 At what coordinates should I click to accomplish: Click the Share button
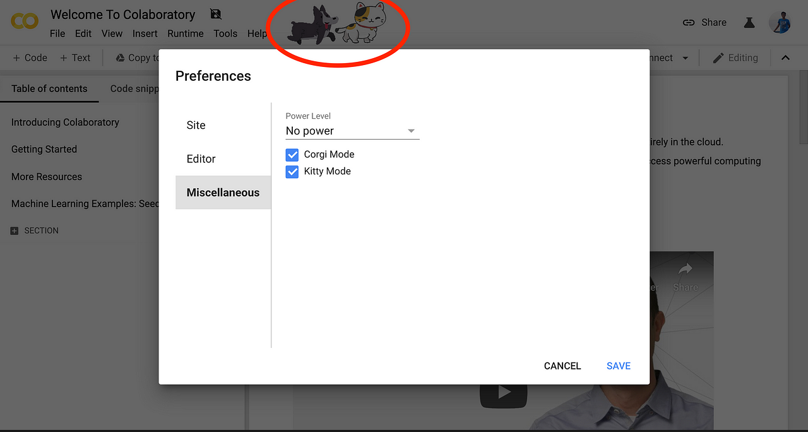click(704, 22)
